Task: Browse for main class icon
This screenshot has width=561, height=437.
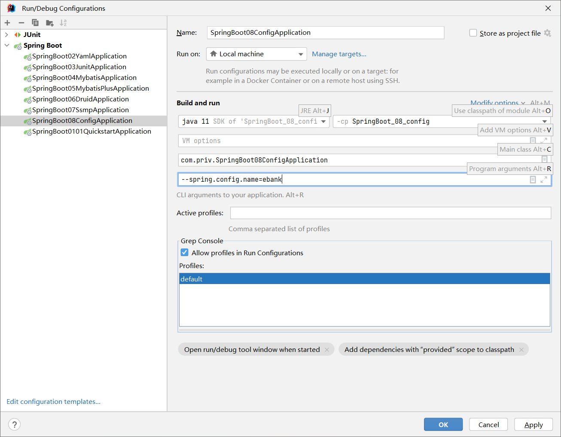Action: pyautogui.click(x=545, y=159)
